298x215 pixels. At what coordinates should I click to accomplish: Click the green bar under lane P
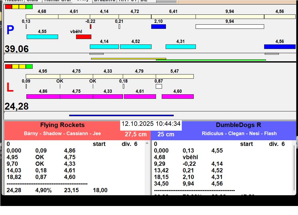(x=211, y=60)
